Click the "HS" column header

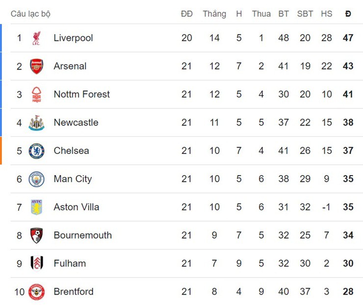coord(327,14)
